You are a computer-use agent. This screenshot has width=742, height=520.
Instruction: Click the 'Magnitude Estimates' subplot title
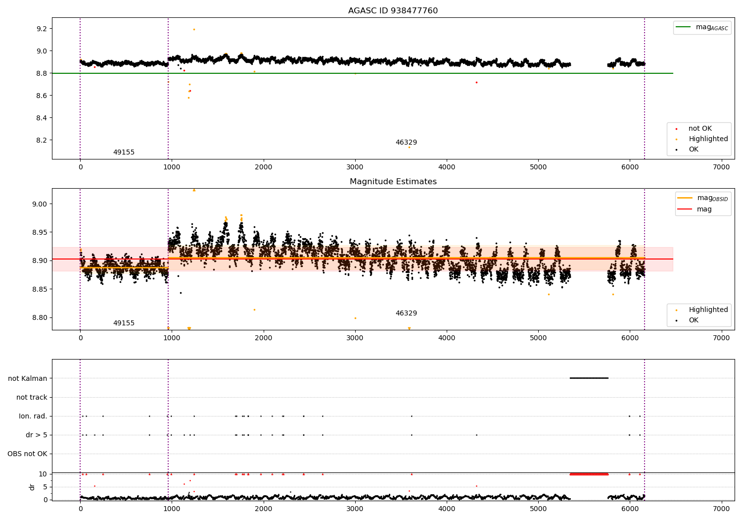click(393, 182)
